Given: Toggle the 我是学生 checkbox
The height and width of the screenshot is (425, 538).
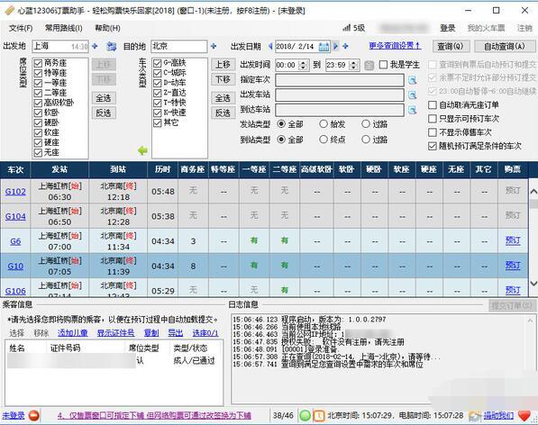Looking at the screenshot, I should click(x=384, y=65).
